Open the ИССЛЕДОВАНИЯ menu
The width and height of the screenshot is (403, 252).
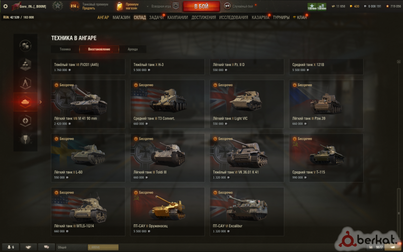point(233,18)
